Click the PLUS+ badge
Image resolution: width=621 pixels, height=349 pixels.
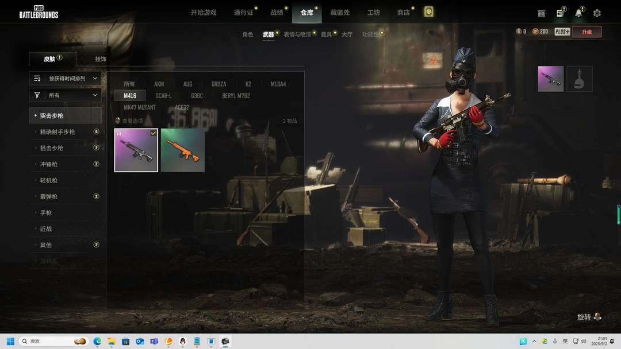click(x=562, y=32)
